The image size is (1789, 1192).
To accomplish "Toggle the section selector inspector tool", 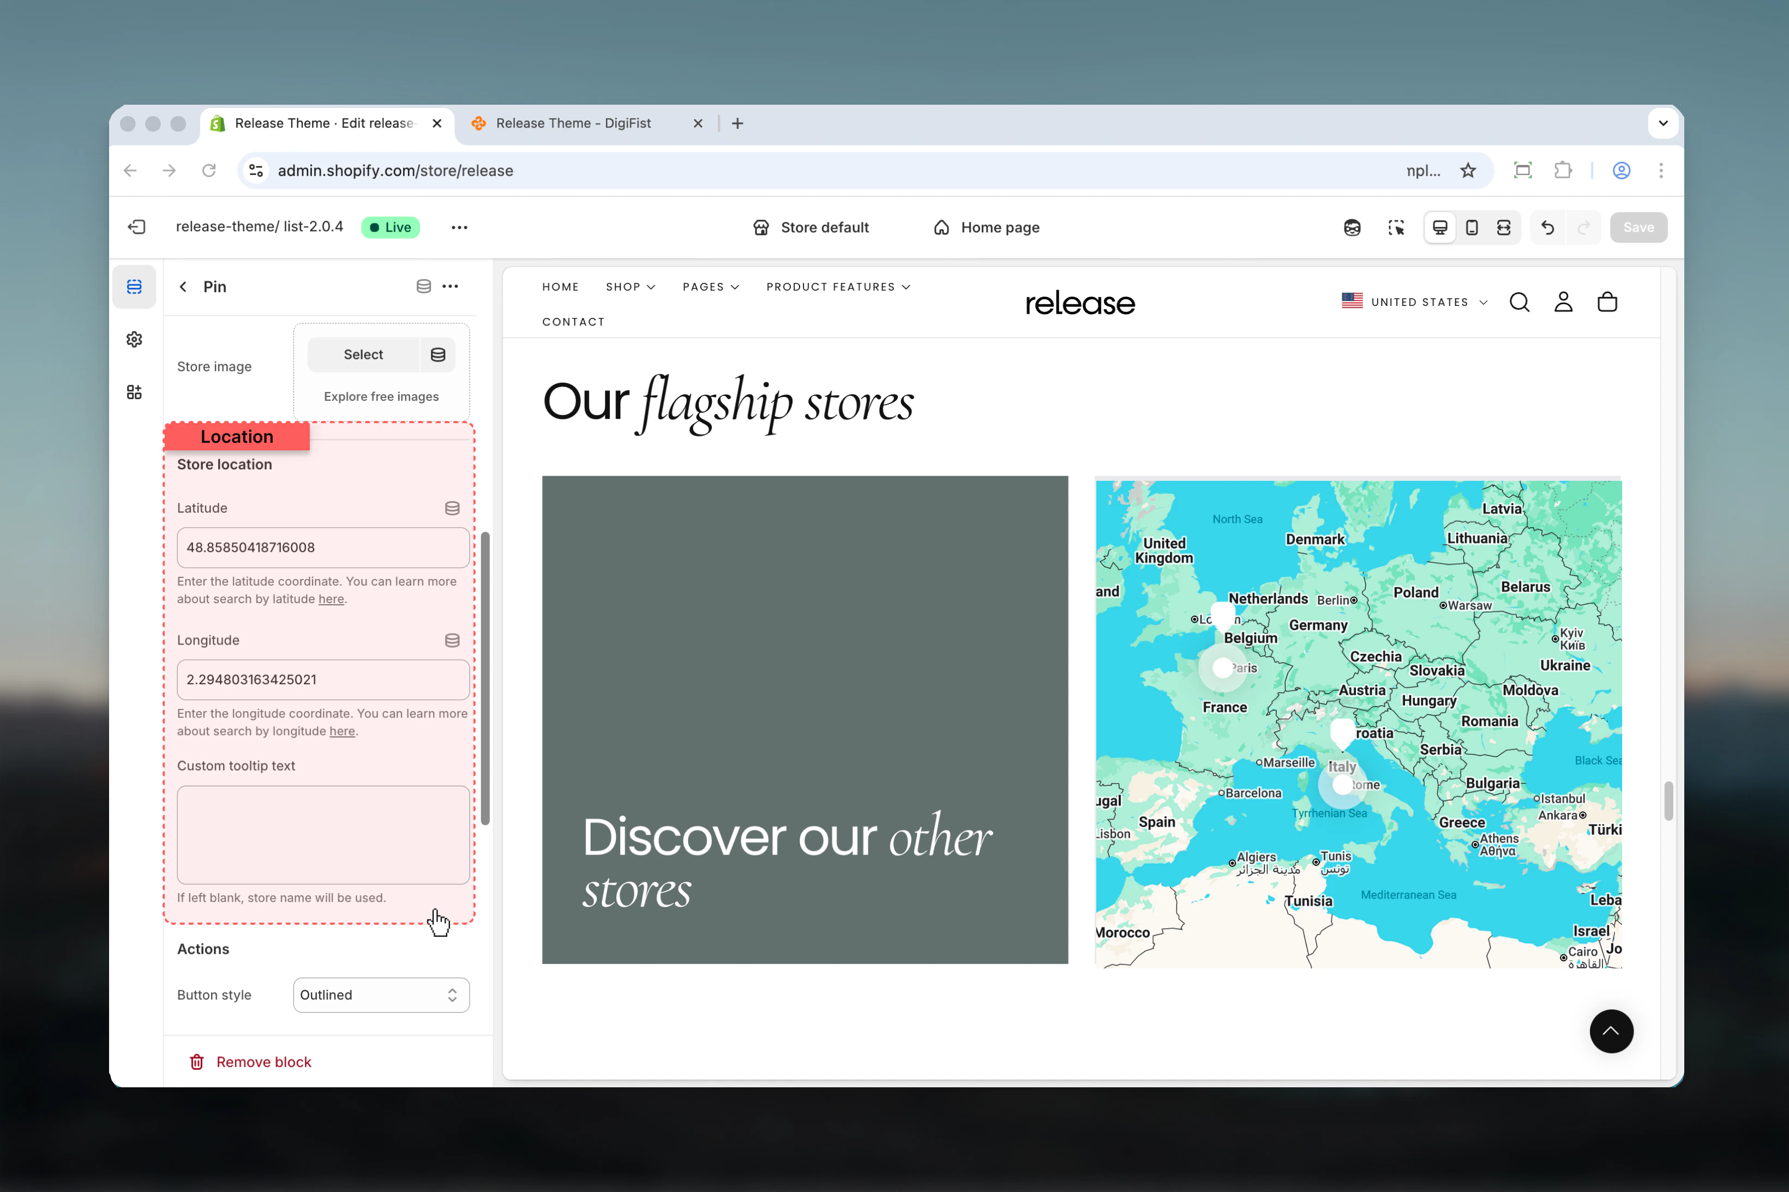I will tap(1396, 227).
